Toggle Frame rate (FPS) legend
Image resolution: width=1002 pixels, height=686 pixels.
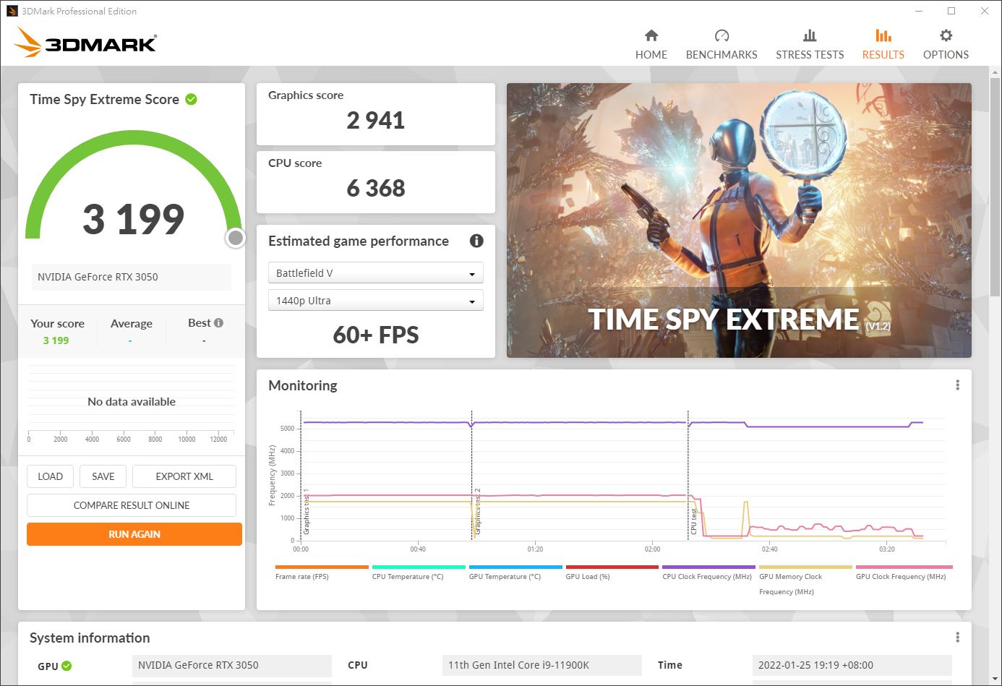pyautogui.click(x=322, y=573)
